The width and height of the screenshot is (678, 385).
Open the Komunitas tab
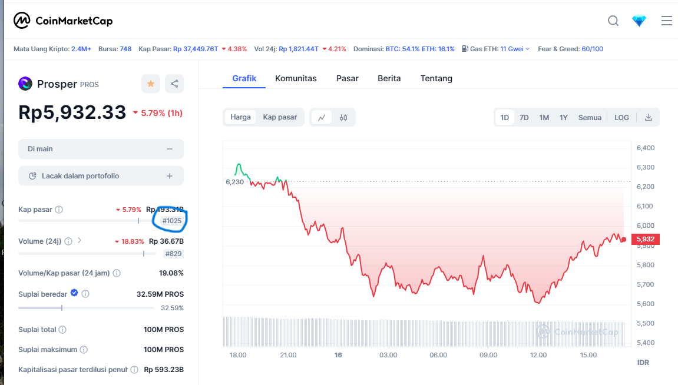point(296,78)
